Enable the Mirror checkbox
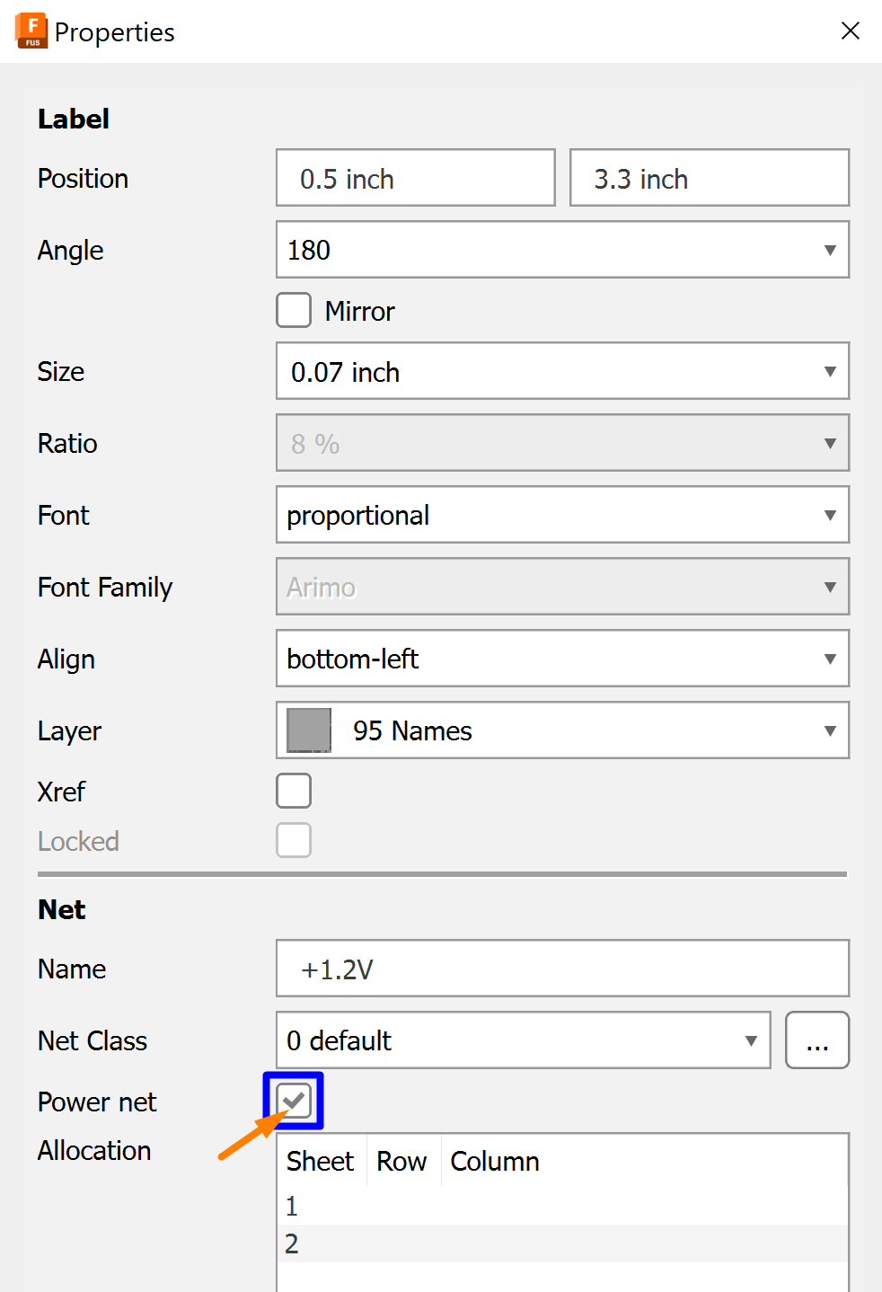 (x=294, y=311)
